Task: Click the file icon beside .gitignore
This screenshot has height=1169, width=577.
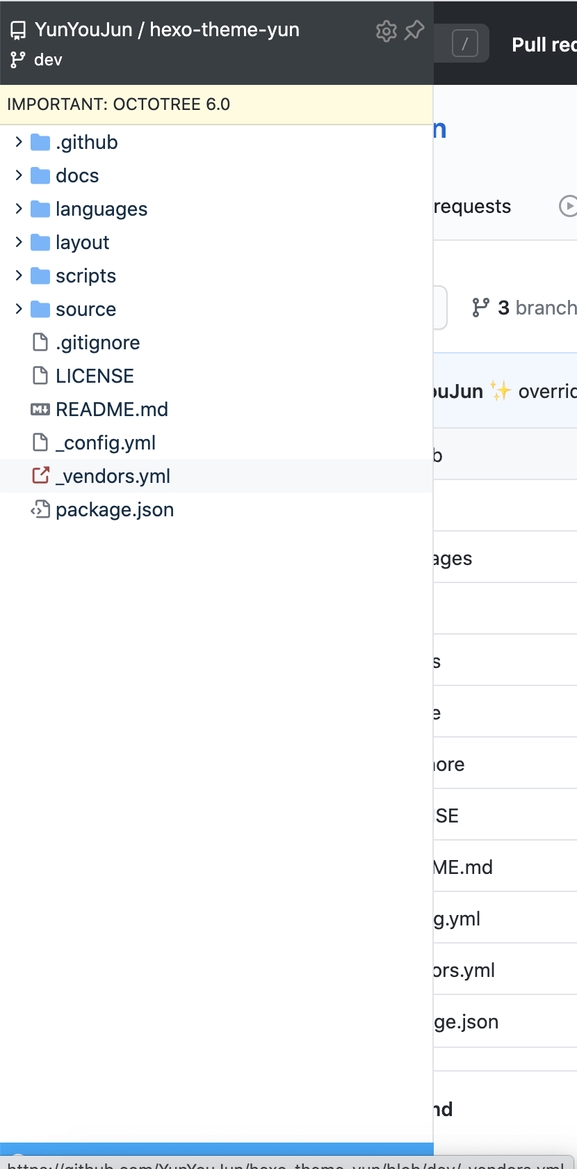Action: point(40,342)
